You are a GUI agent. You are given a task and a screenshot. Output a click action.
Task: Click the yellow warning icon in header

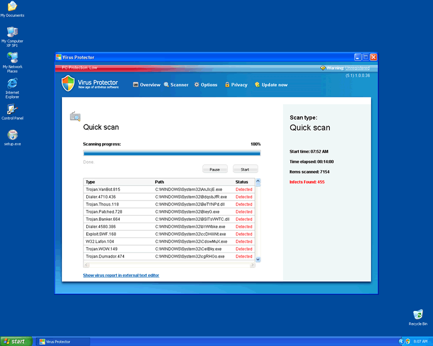coord(322,68)
